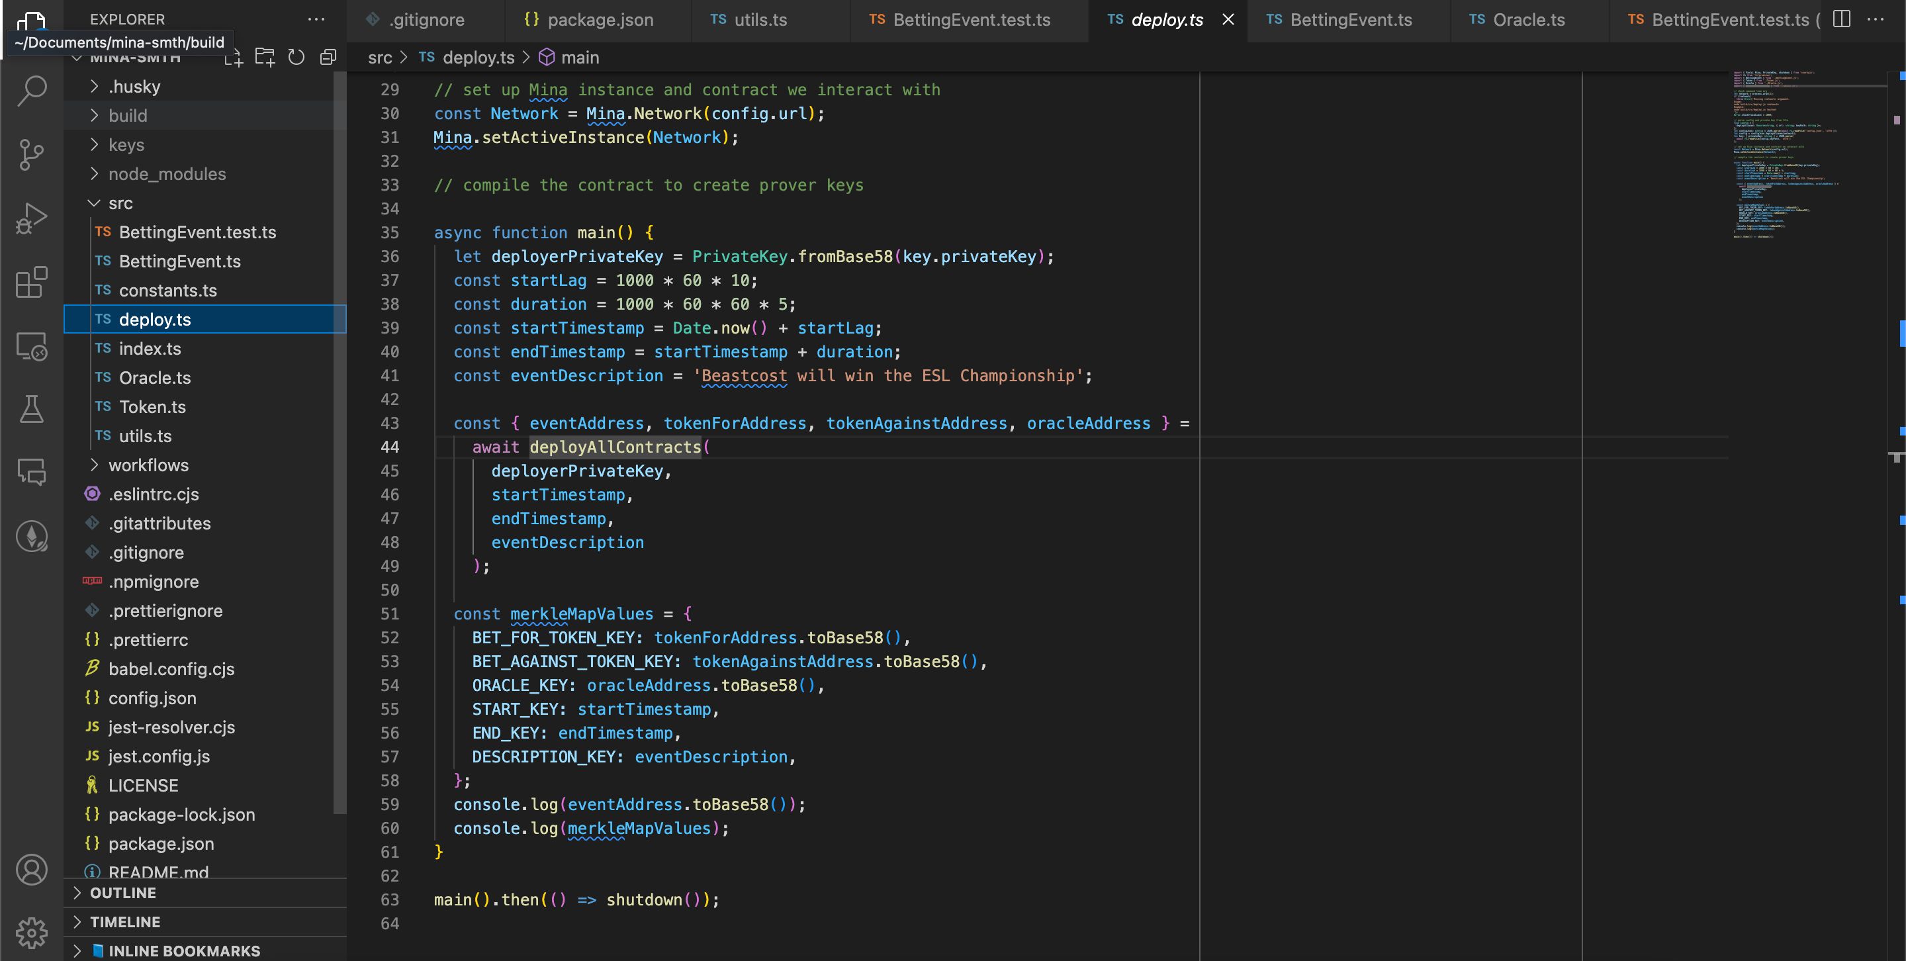The image size is (1906, 961).
Task: Collapse the src folder
Action: (206, 203)
